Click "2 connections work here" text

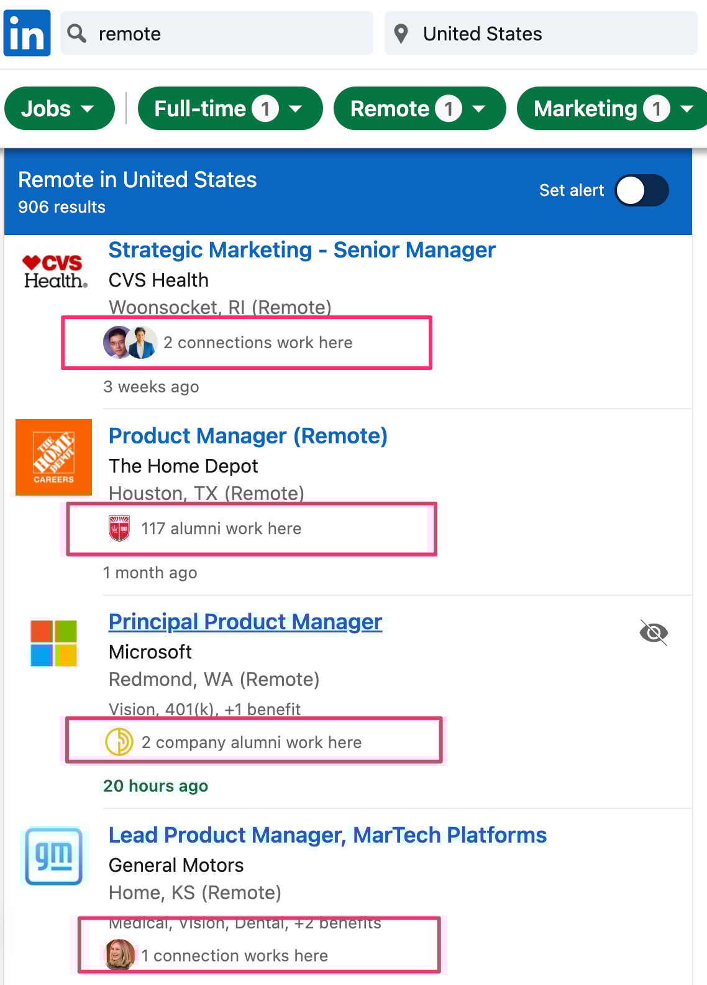click(258, 343)
